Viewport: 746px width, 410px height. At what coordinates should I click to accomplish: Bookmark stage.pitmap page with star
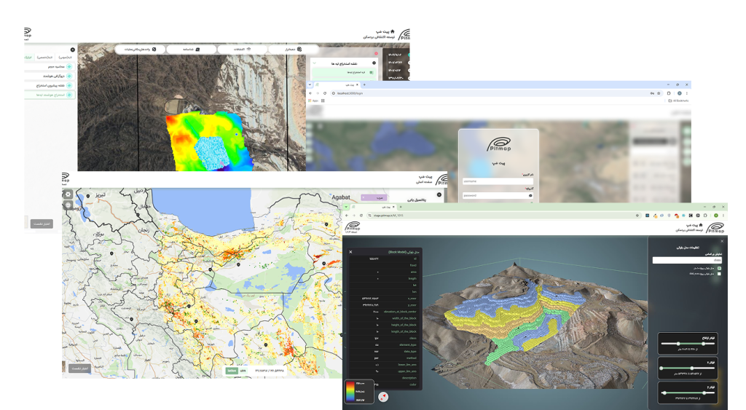coord(637,216)
